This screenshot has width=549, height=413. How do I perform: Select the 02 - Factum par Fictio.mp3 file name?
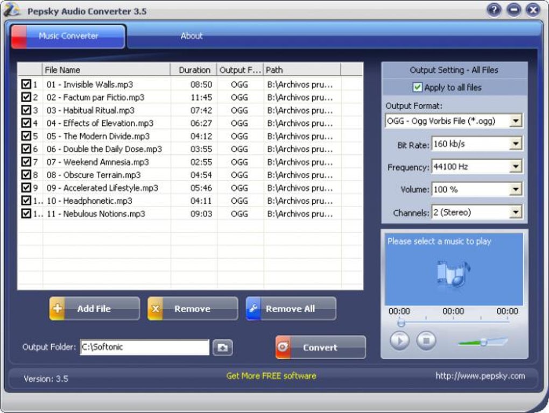tap(95, 97)
